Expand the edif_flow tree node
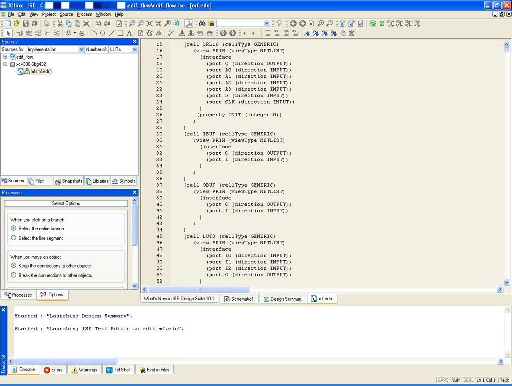 pyautogui.click(x=5, y=57)
